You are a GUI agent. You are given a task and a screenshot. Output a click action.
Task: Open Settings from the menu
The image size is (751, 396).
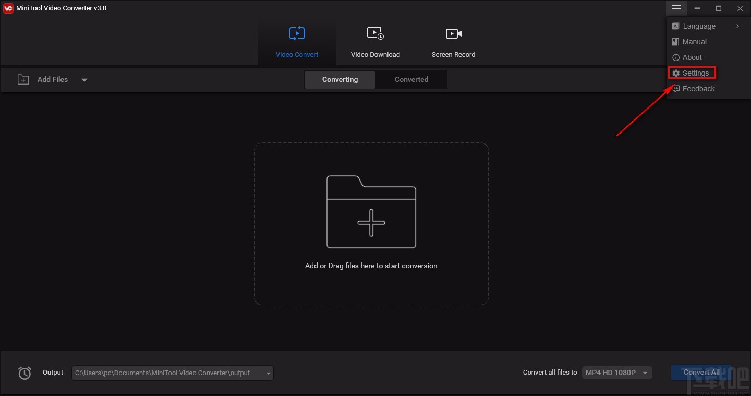(692, 73)
